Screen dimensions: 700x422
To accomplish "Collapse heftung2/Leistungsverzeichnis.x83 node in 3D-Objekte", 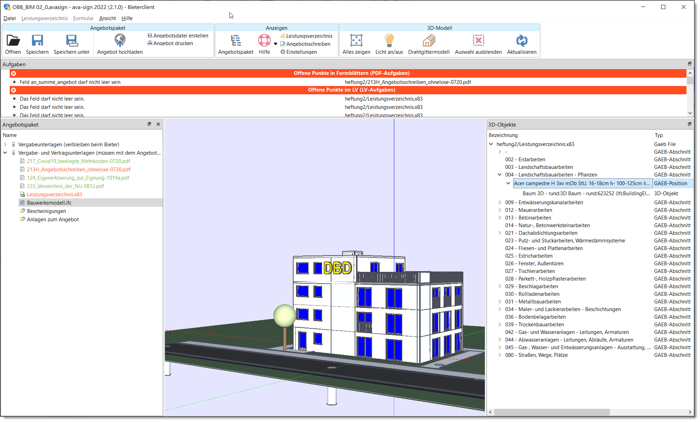I will click(491, 144).
